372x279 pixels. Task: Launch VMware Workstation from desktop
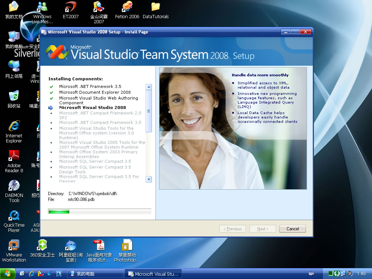tap(14, 246)
